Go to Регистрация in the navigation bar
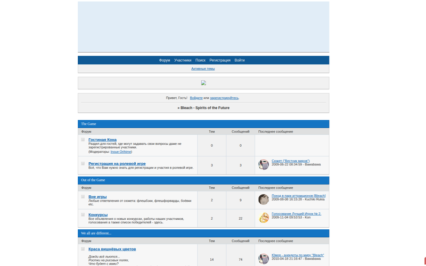The width and height of the screenshot is (426, 266). [220, 61]
